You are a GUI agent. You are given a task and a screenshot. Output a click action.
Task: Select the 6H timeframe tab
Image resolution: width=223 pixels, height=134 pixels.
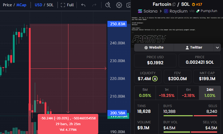click(188, 89)
